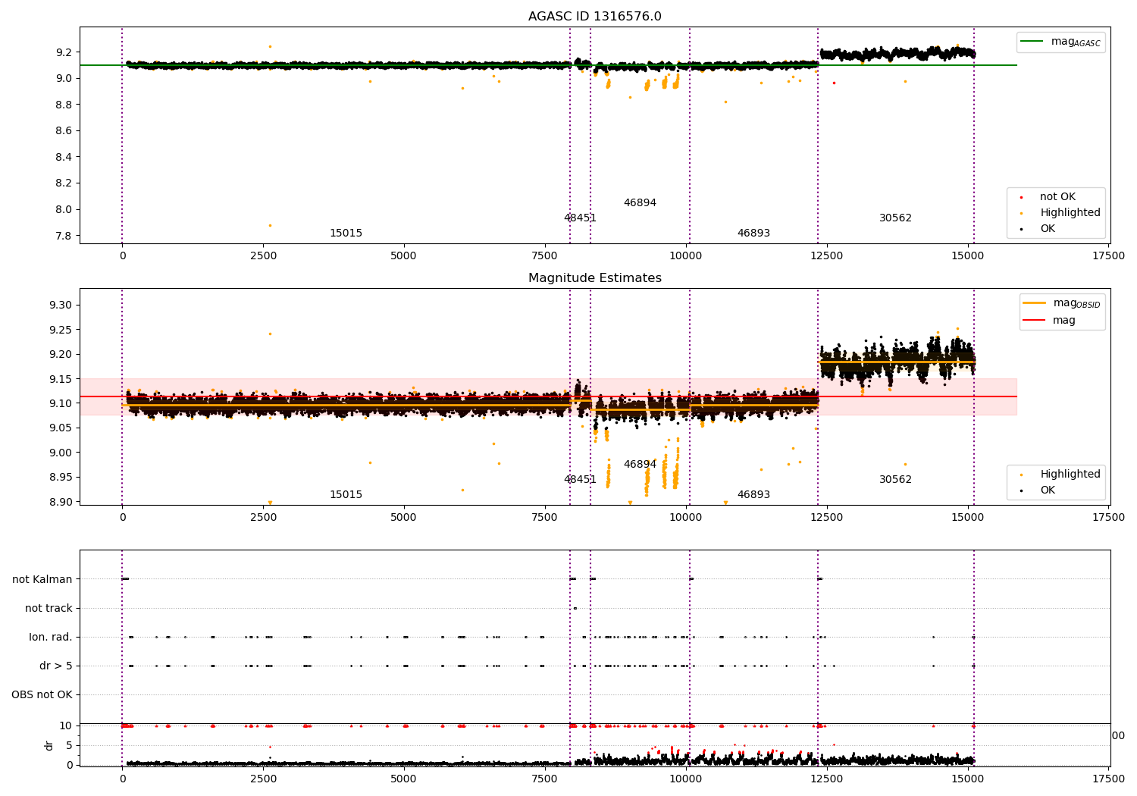This screenshot has width=1137, height=796.
Task: Click the 'dr > 5' axis label
Action: pos(56,666)
